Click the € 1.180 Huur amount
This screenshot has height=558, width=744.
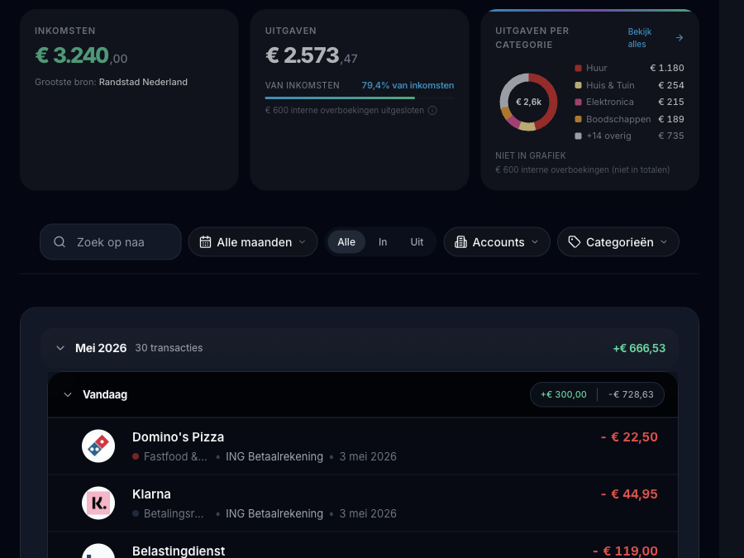point(666,69)
